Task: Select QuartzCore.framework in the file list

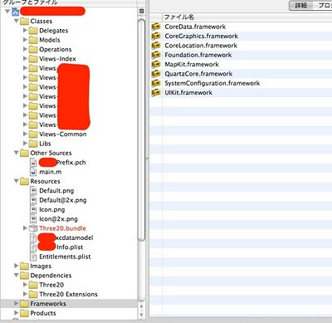Action: click(x=198, y=74)
